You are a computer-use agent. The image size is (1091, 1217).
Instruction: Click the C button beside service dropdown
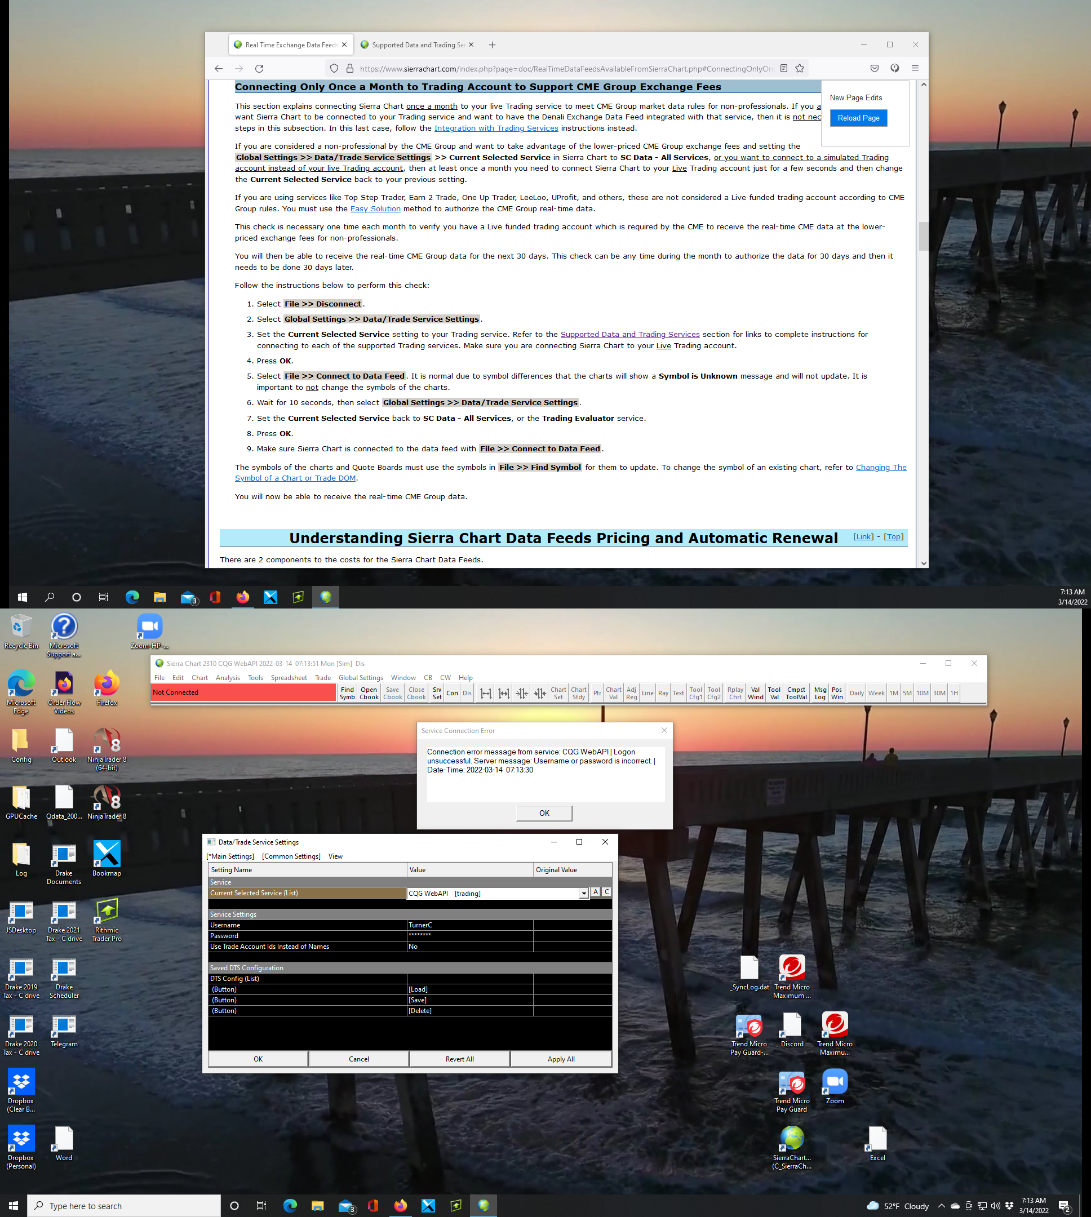point(607,892)
